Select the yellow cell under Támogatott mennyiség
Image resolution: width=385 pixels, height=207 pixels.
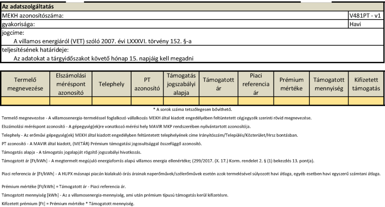[329, 101]
